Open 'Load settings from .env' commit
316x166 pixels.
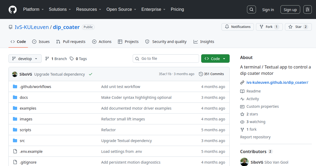tap(122, 152)
